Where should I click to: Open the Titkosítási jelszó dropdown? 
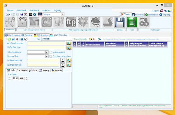tap(47, 52)
